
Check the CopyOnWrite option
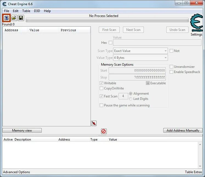101,88
